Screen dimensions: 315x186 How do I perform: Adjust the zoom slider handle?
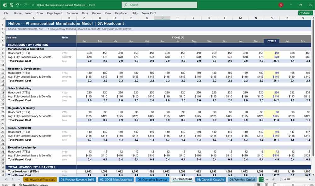pos(293,185)
